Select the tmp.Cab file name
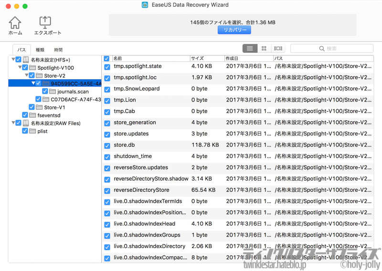This screenshot has height=271, width=382. [x=124, y=111]
